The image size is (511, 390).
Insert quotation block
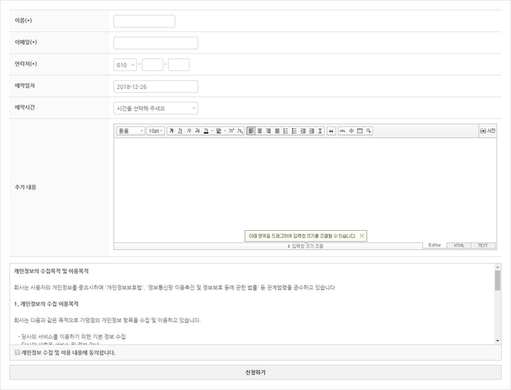pyautogui.click(x=331, y=131)
